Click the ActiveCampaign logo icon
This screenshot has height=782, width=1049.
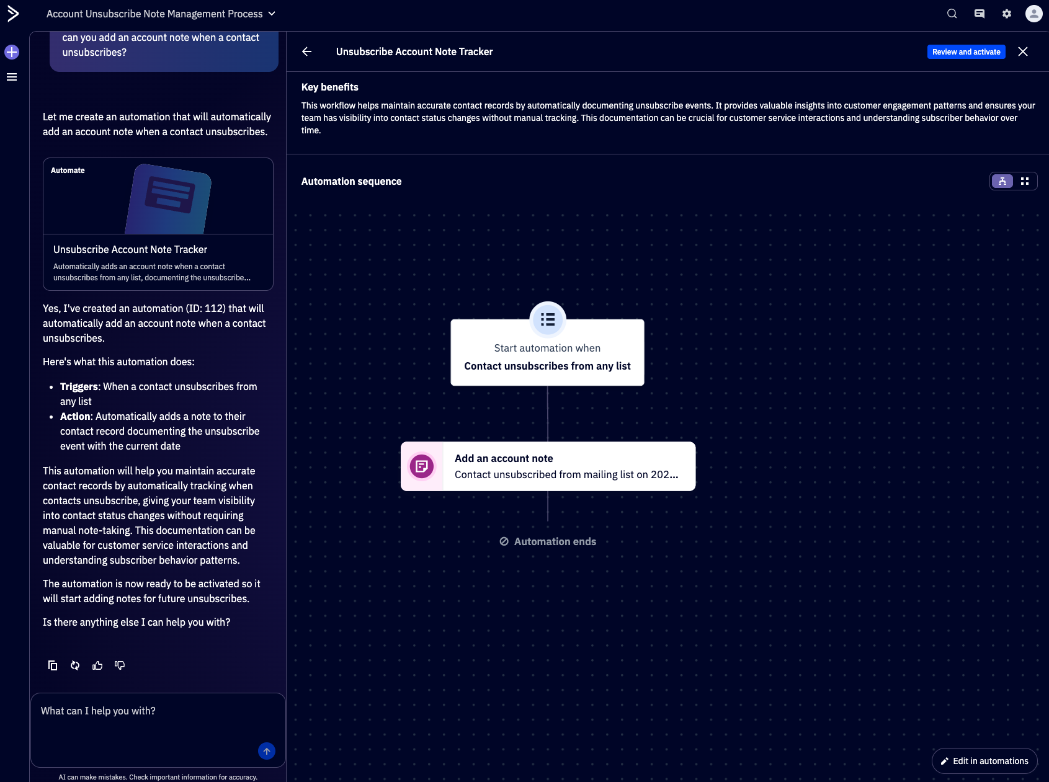click(12, 14)
